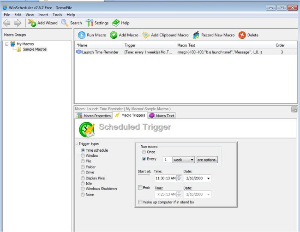
Task: Select the Windows Shutdown trigger type
Action: [x=83, y=189]
